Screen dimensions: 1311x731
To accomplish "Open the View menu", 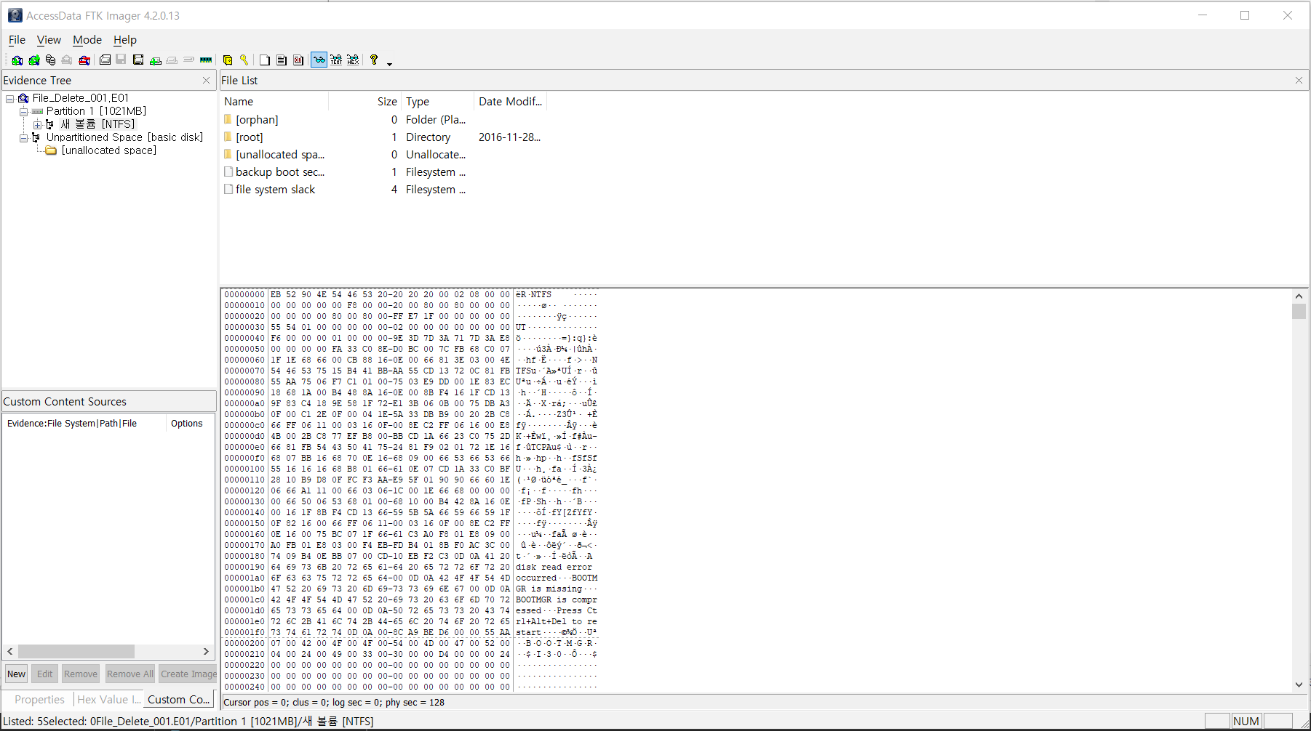I will tap(49, 40).
